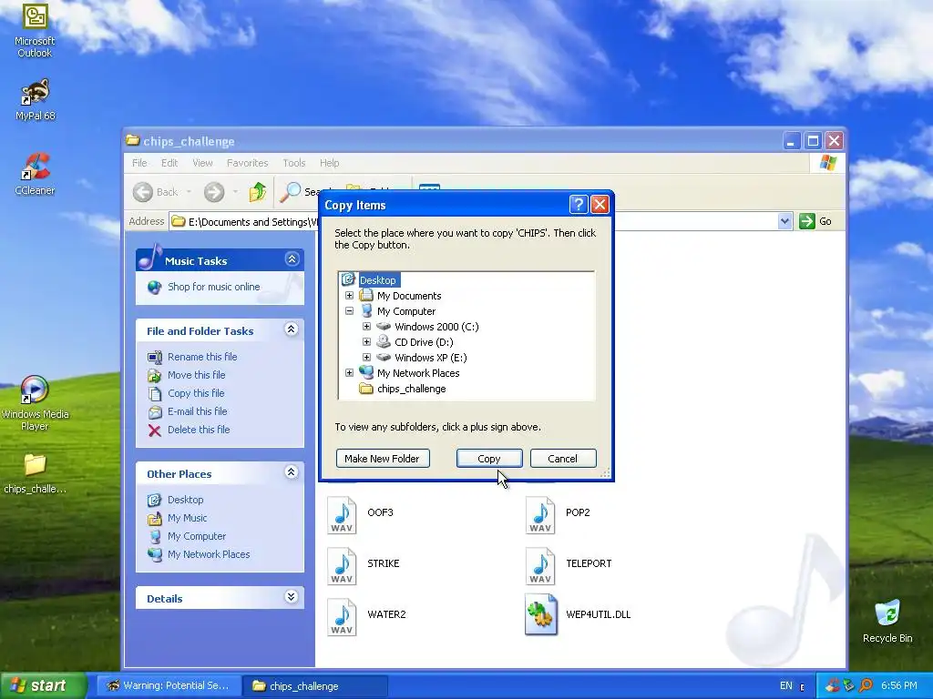Screen dimensions: 933x699
Task: Click the Forward arrow in the Explorer toolbar
Action: pyautogui.click(x=214, y=192)
